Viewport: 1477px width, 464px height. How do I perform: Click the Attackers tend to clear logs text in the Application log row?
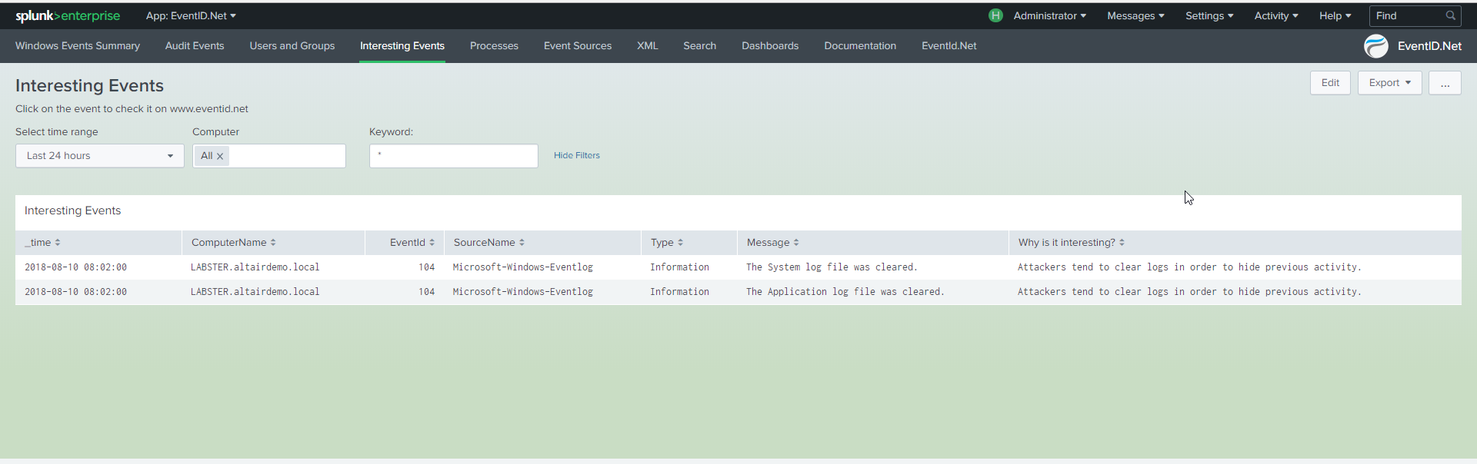pos(1189,292)
